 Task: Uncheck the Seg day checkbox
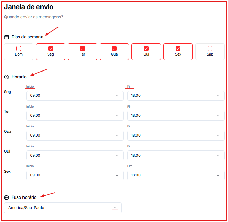click(x=51, y=48)
